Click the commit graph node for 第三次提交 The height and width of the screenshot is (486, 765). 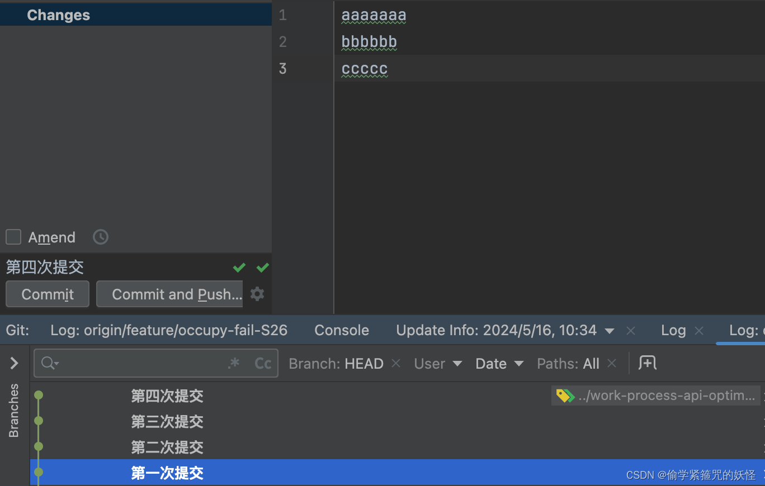(x=39, y=421)
